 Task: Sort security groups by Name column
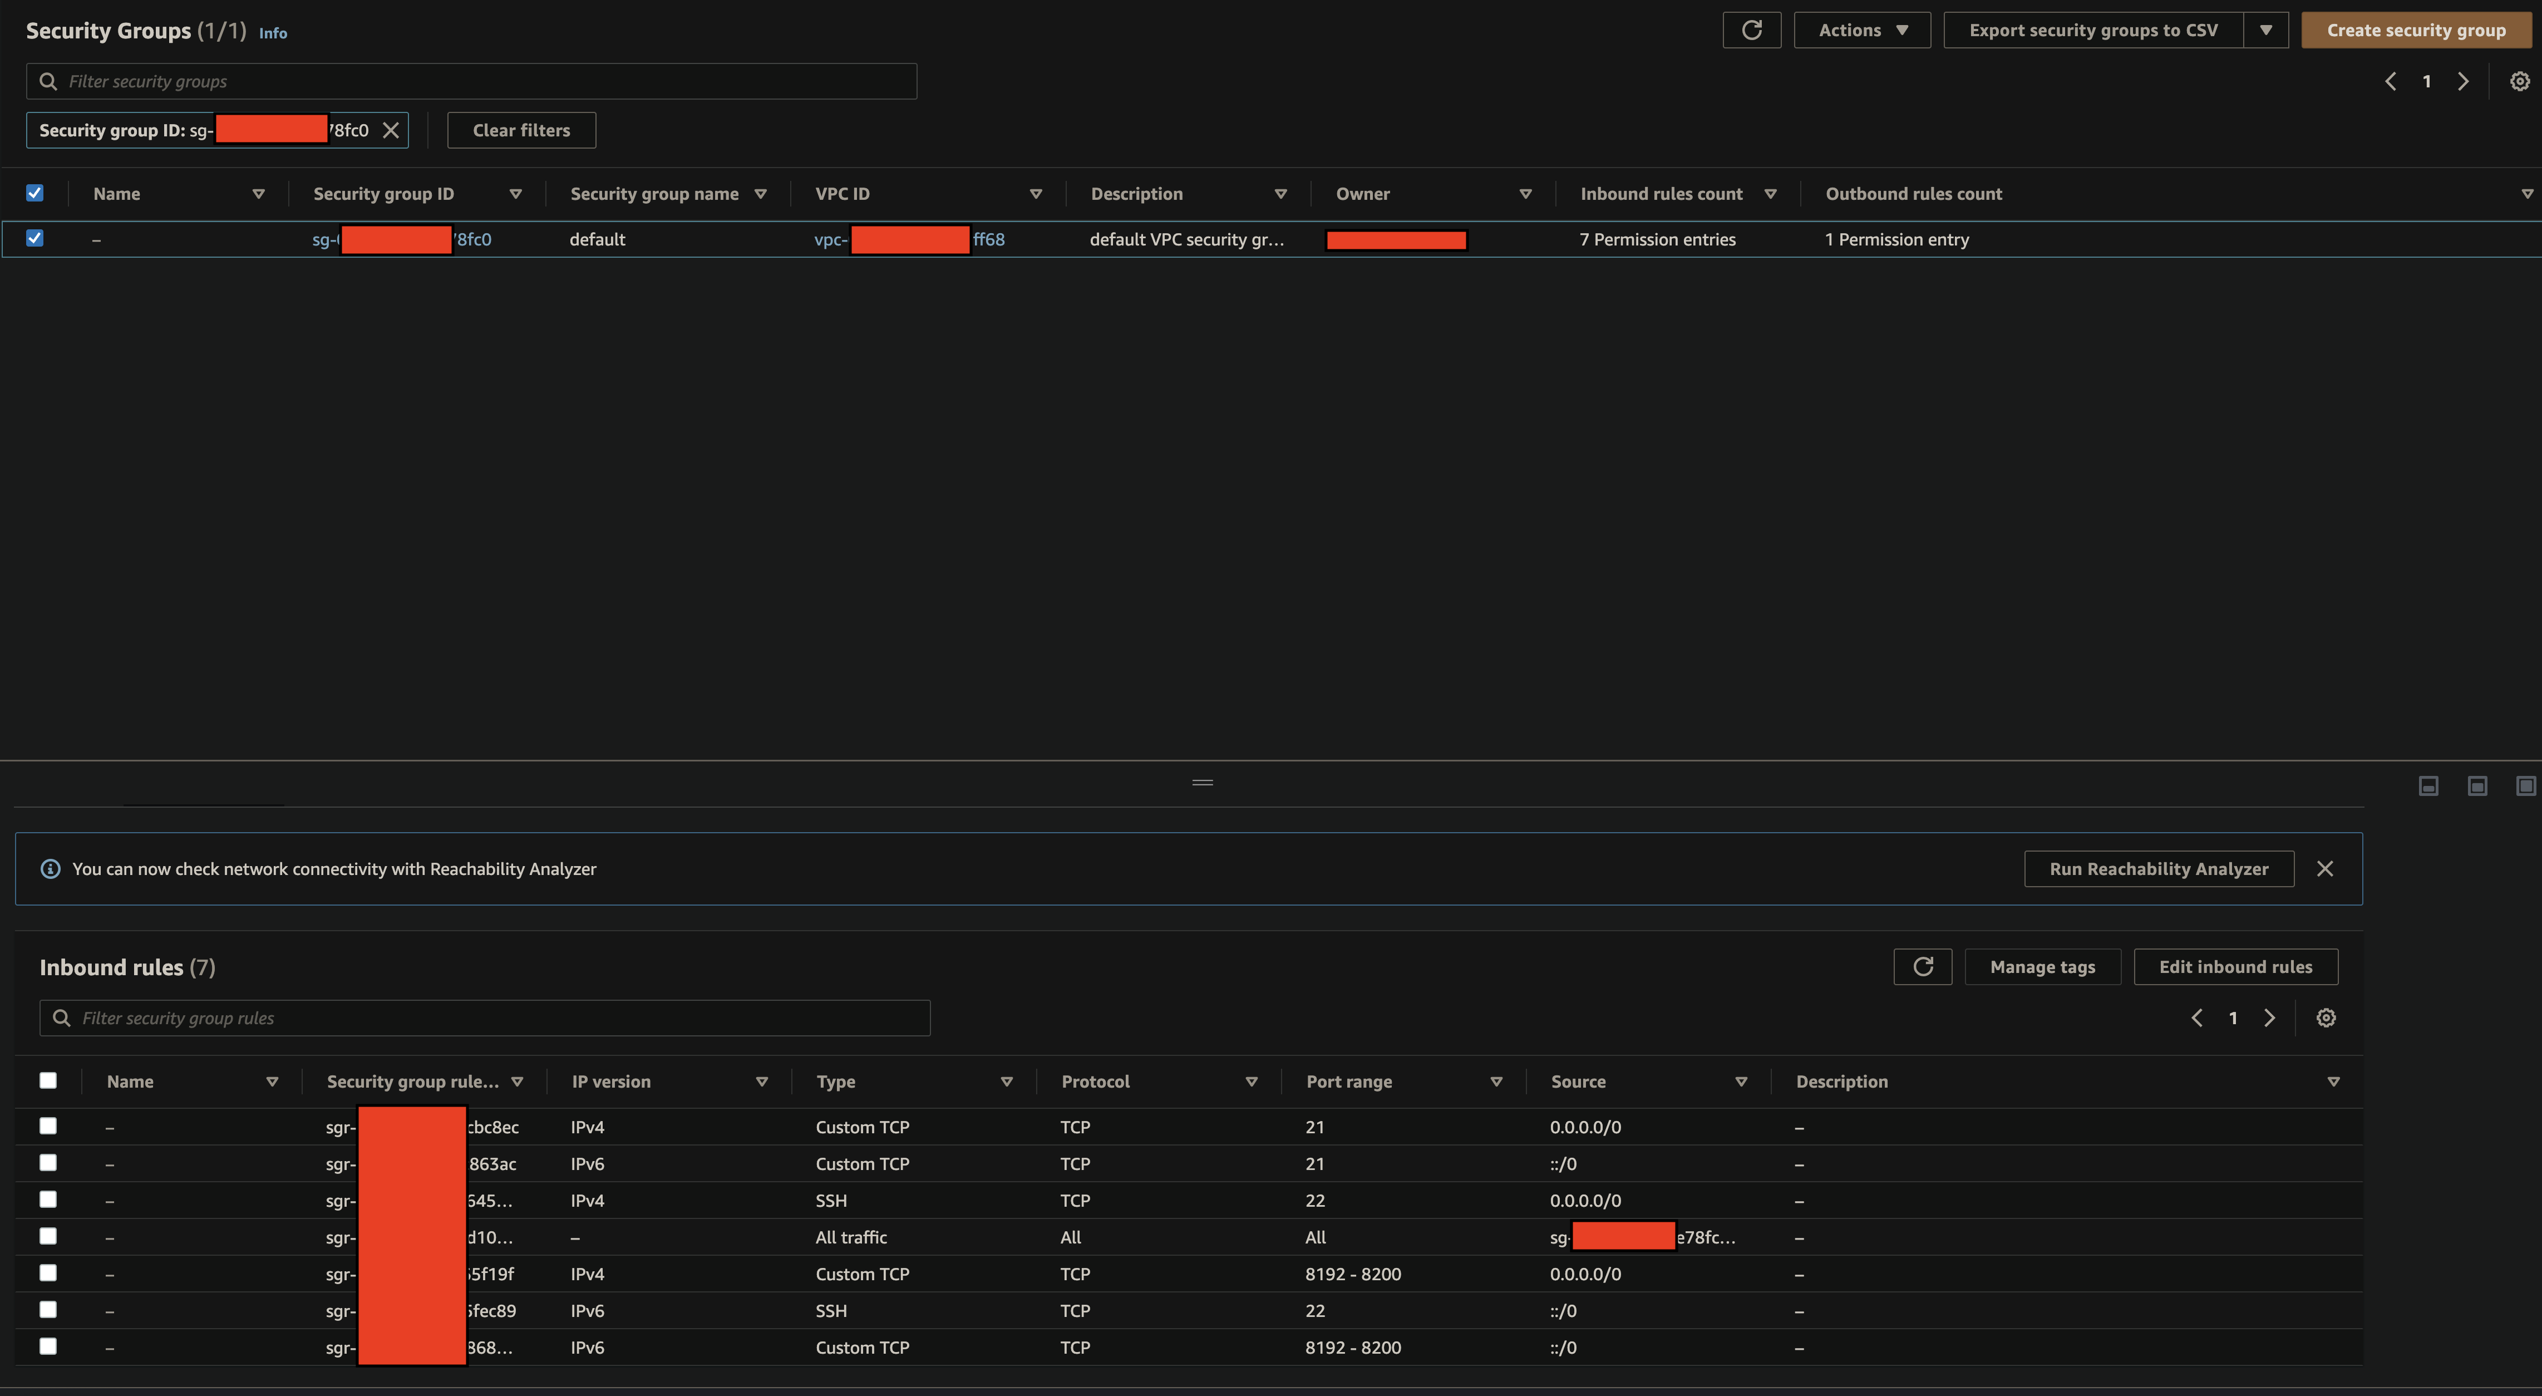tap(259, 194)
